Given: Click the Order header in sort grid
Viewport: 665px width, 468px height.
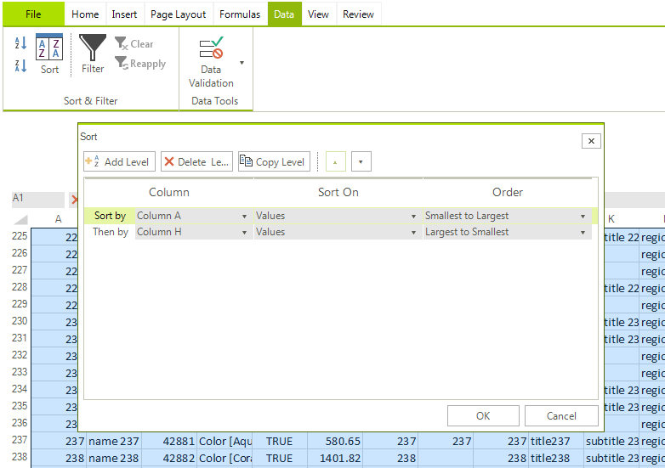Looking at the screenshot, I should coord(507,192).
